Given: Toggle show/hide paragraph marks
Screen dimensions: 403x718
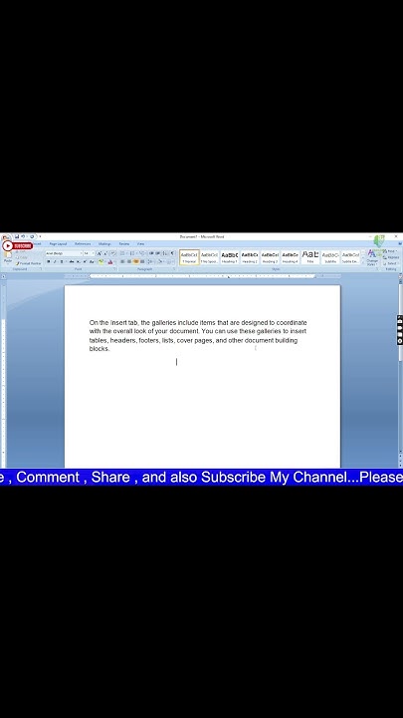Looking at the screenshot, I should (172, 253).
